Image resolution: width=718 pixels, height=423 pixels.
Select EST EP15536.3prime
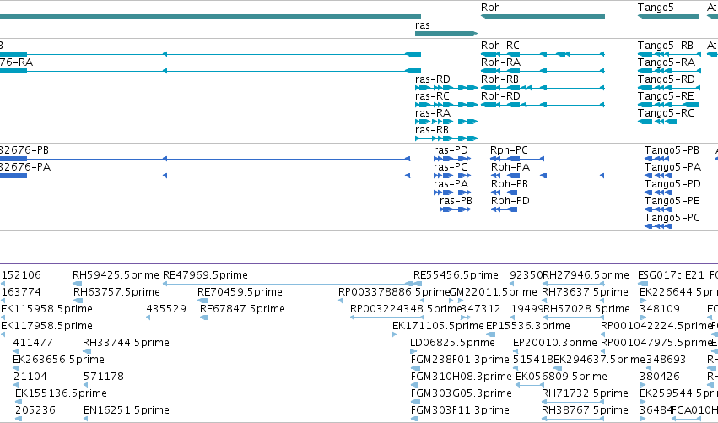(x=528, y=326)
